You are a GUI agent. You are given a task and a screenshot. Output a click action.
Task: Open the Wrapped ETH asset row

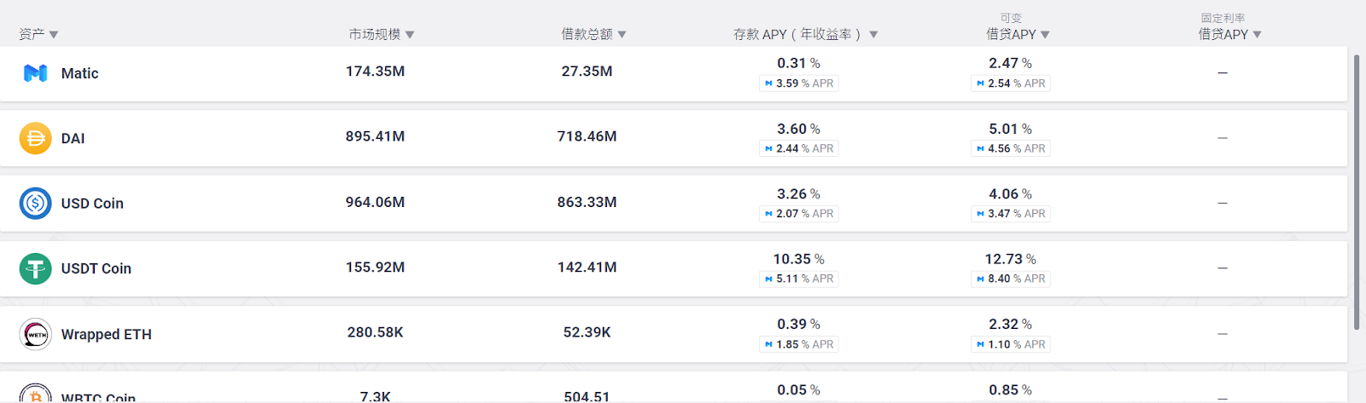pyautogui.click(x=674, y=334)
